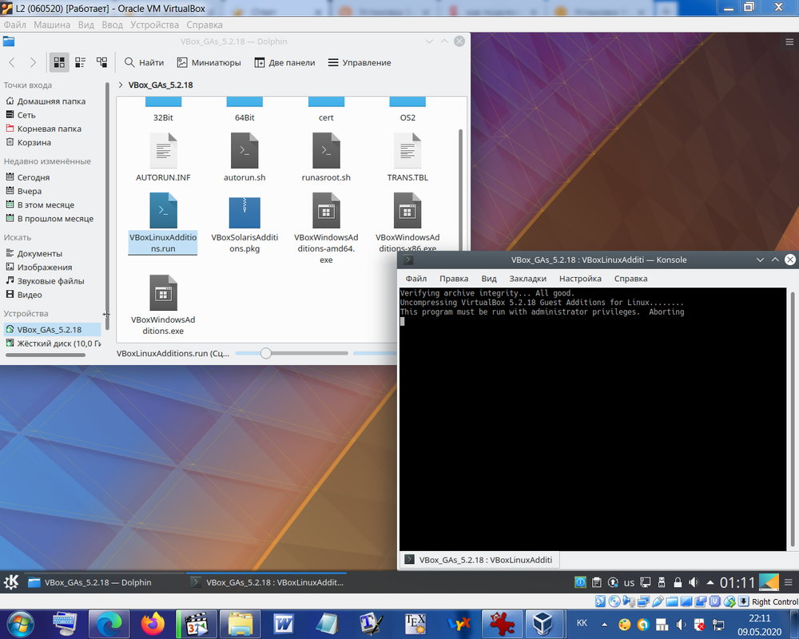Toggle Миниатюры previews in Dolphin

209,62
